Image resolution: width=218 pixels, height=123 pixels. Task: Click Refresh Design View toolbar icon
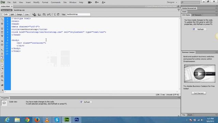tap(58, 14)
